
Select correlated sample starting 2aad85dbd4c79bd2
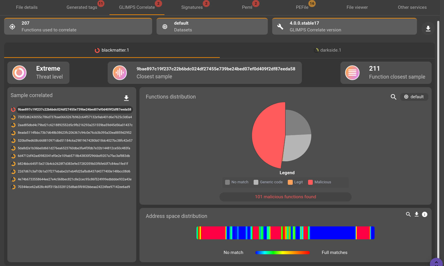click(75, 125)
